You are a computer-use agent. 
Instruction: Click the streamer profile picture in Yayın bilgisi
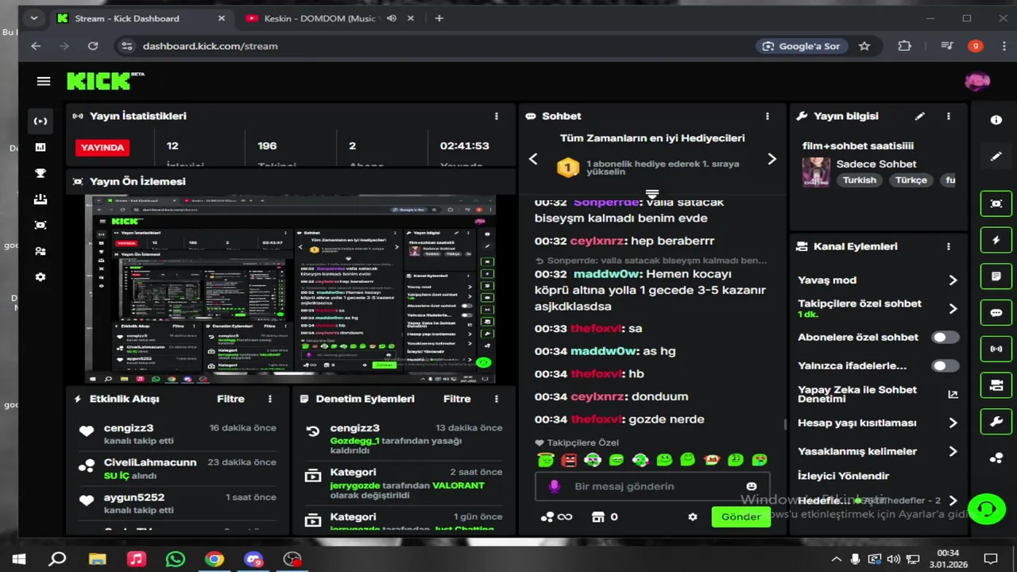click(x=816, y=172)
